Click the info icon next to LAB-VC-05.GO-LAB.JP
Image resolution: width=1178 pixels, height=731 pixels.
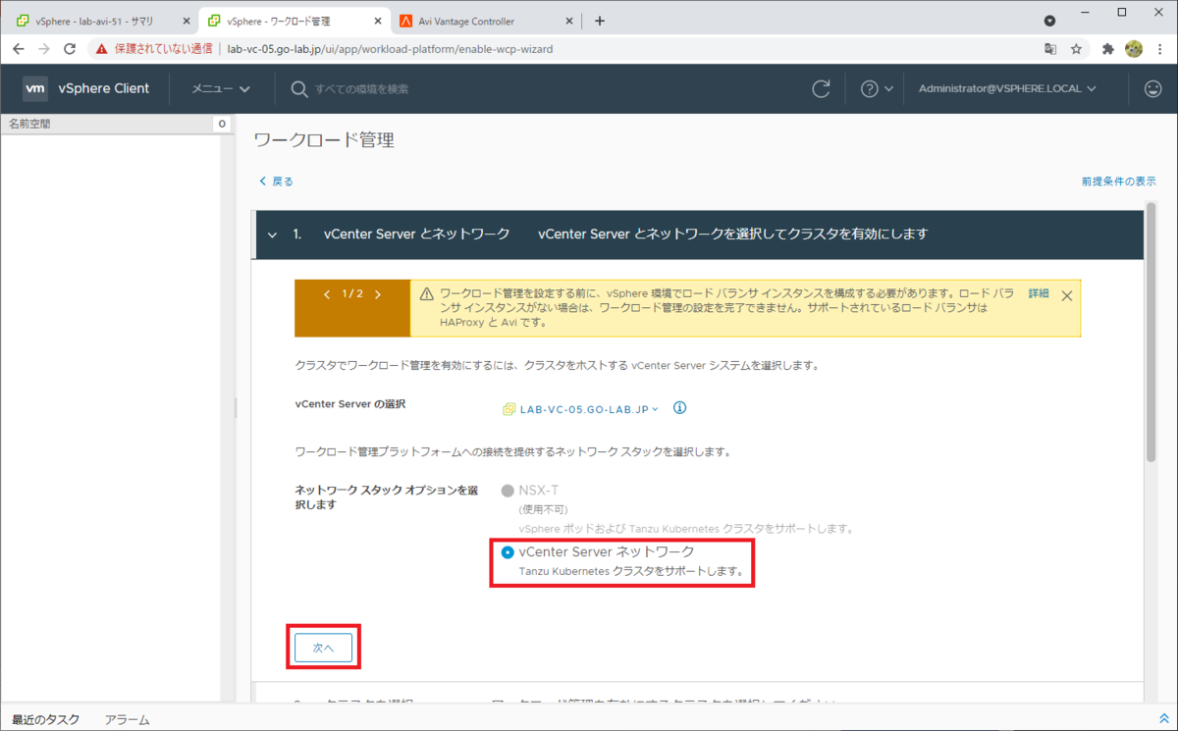pyautogui.click(x=679, y=408)
